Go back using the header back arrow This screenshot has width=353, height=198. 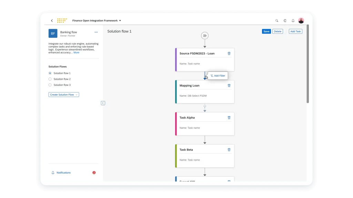pyautogui.click(x=52, y=21)
